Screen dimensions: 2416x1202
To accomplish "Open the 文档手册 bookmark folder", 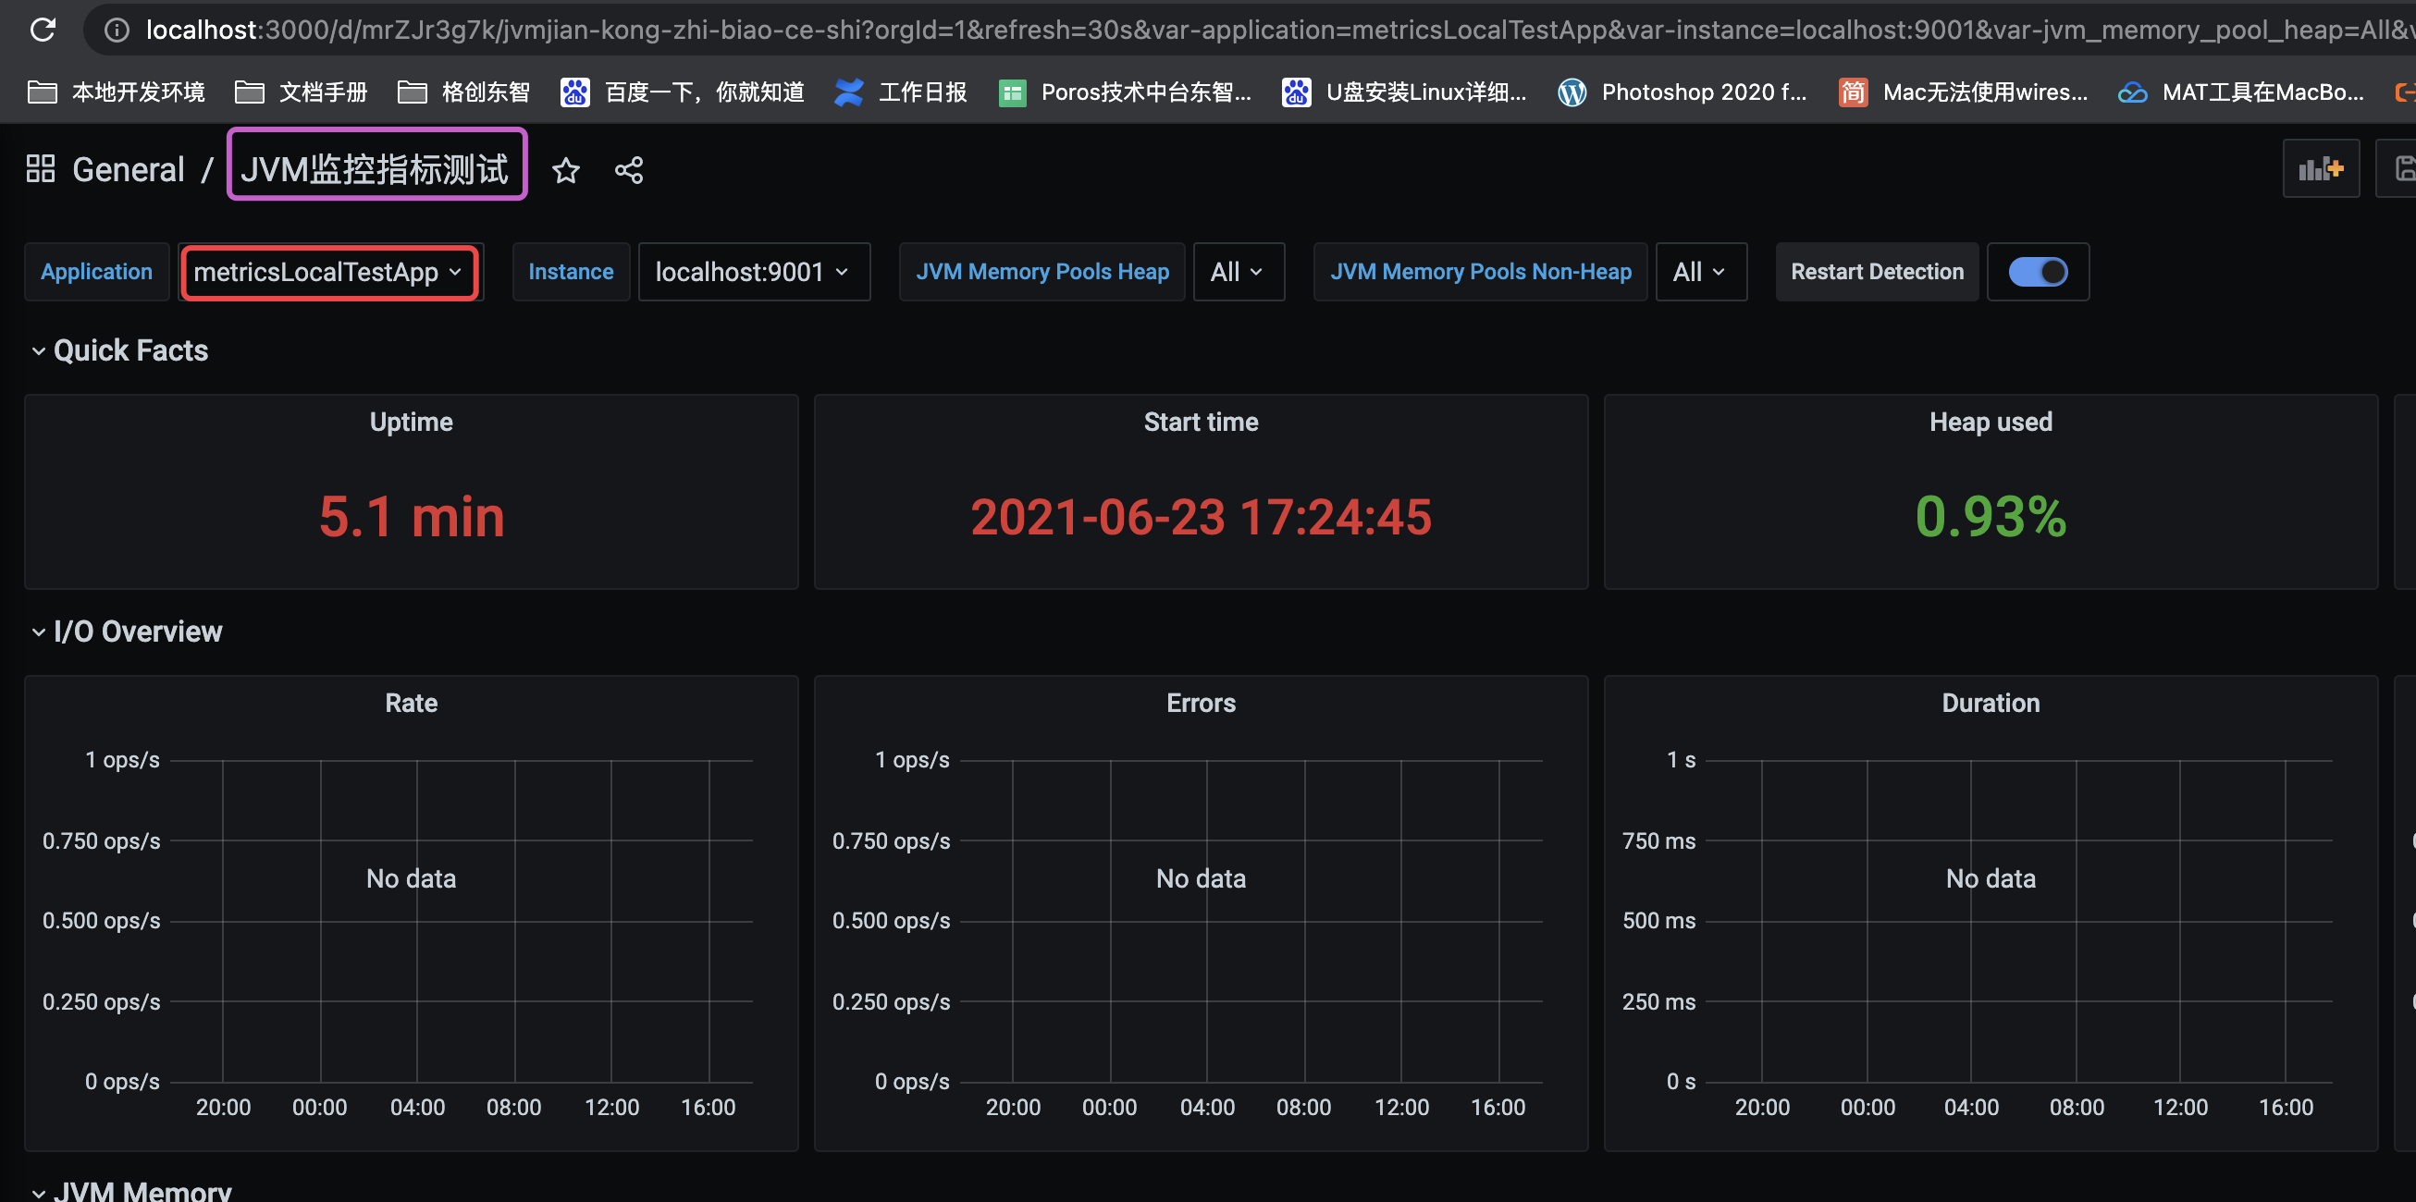I will coord(301,92).
